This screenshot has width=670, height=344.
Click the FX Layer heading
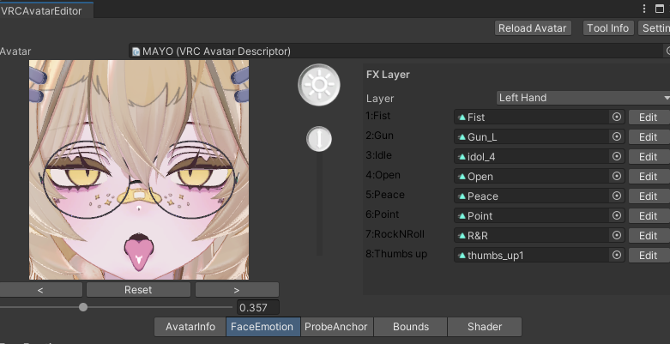388,75
